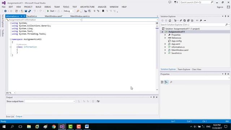Open the feedback speech bubble icon

[x=170, y=2]
